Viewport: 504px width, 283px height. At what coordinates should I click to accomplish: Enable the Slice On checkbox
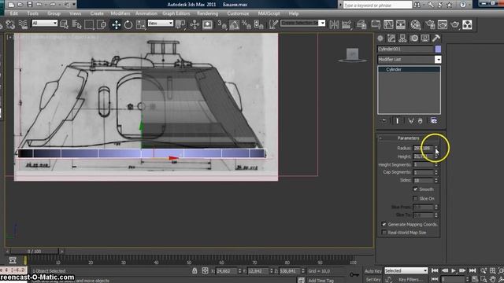(415, 198)
